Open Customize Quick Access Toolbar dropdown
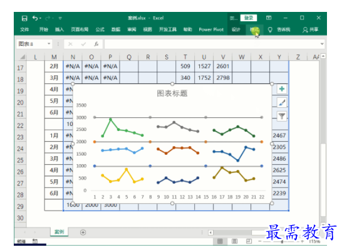The height and width of the screenshot is (252, 342). point(60,18)
